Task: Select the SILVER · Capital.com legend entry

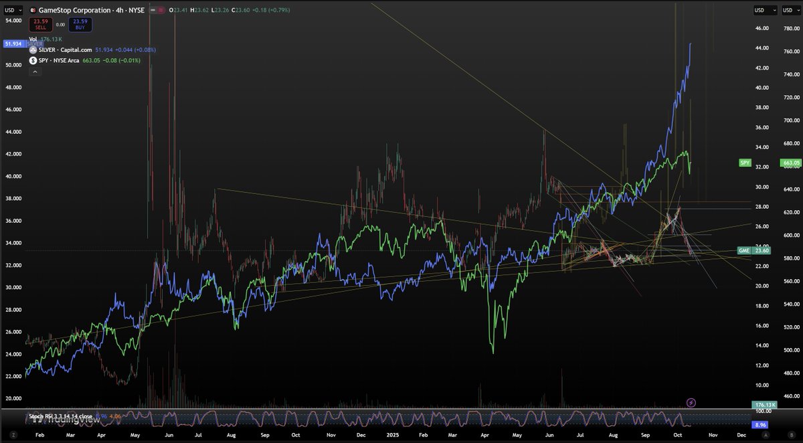Action: pos(66,50)
